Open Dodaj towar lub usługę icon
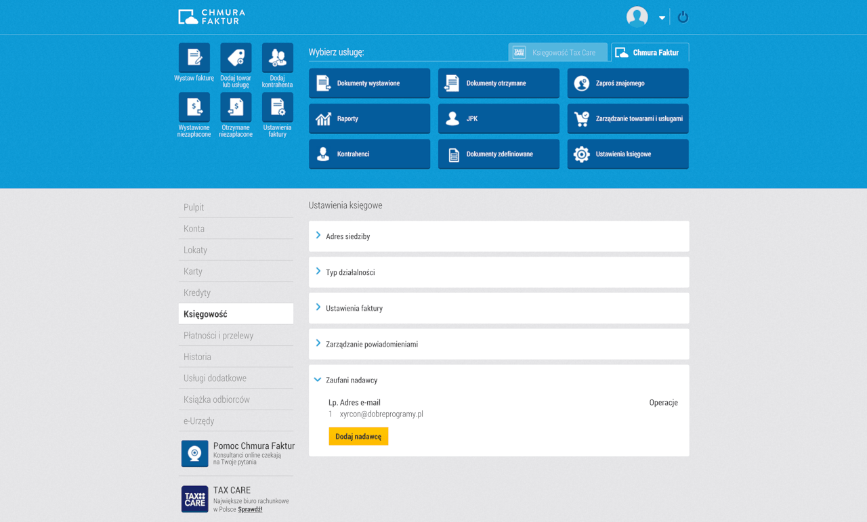The image size is (867, 522). pyautogui.click(x=236, y=58)
